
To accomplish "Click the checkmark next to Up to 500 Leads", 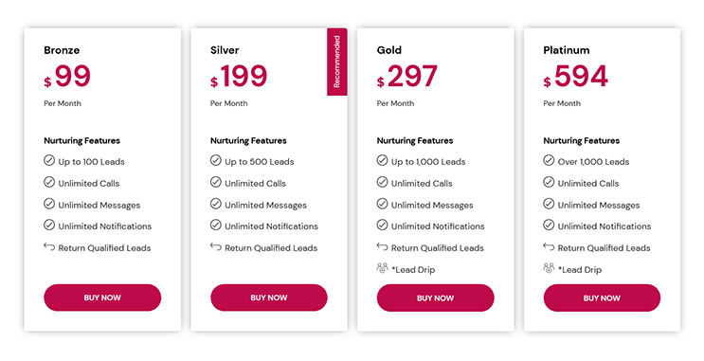I will [x=215, y=160].
